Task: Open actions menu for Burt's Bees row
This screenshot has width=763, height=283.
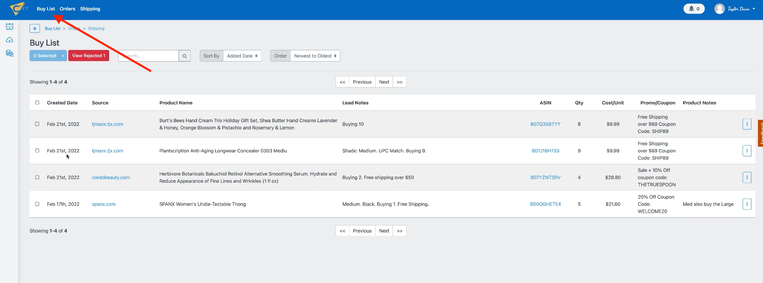Action: click(747, 124)
